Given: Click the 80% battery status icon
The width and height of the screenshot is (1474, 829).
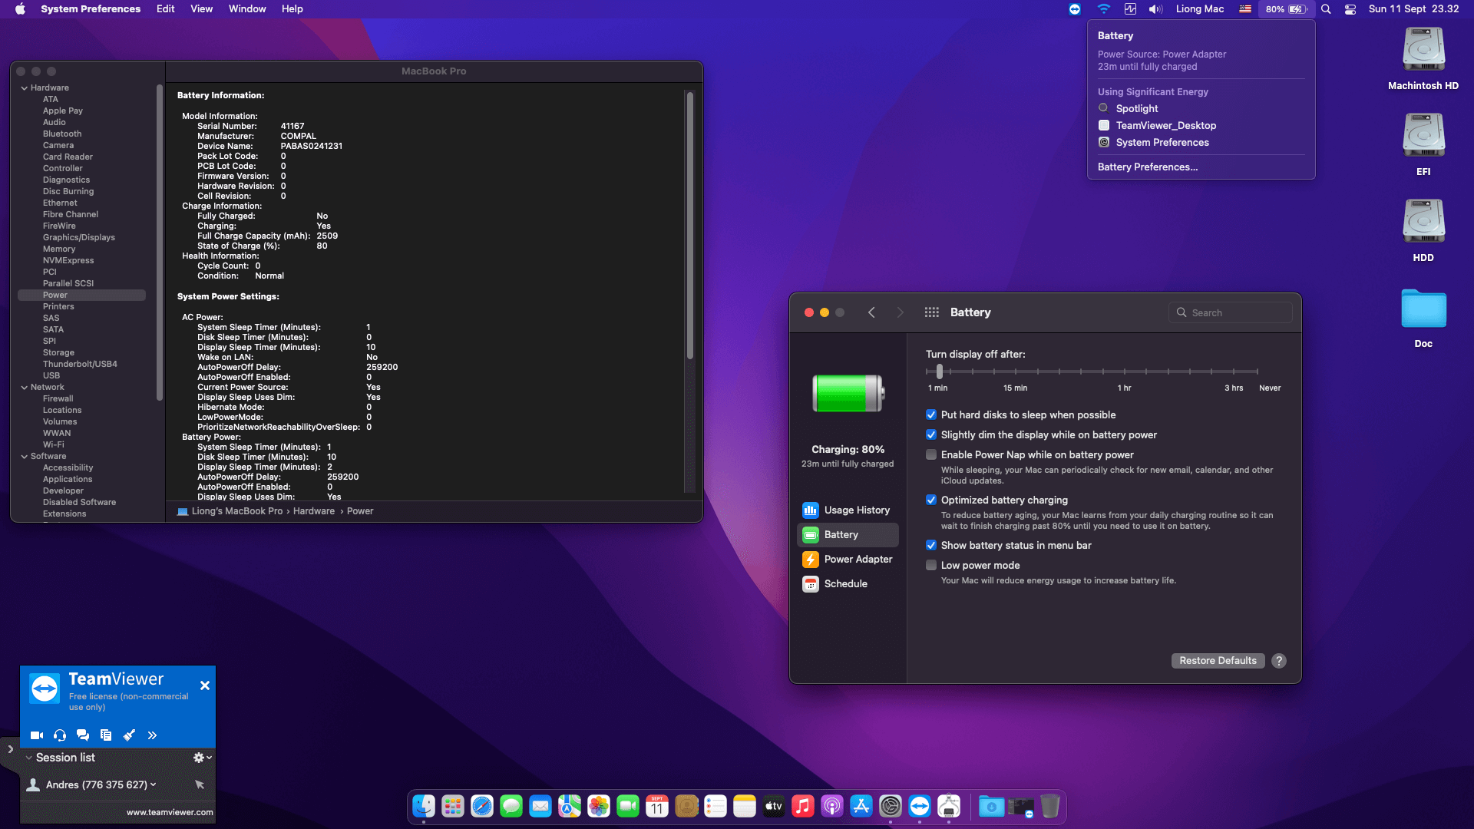Looking at the screenshot, I should (x=1287, y=8).
